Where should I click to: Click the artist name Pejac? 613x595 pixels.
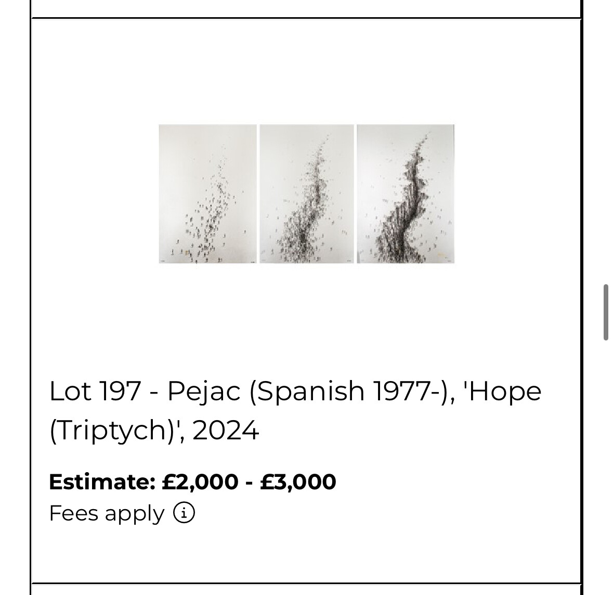pyautogui.click(x=204, y=391)
